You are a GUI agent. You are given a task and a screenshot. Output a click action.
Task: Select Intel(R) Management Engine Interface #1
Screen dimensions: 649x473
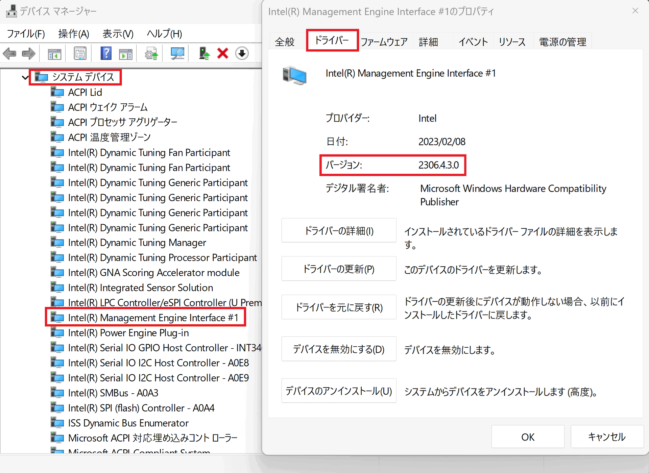click(153, 318)
